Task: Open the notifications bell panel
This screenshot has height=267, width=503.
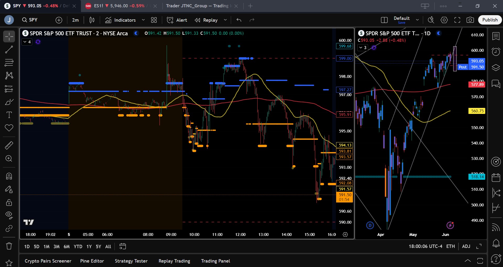Action: click(496, 243)
